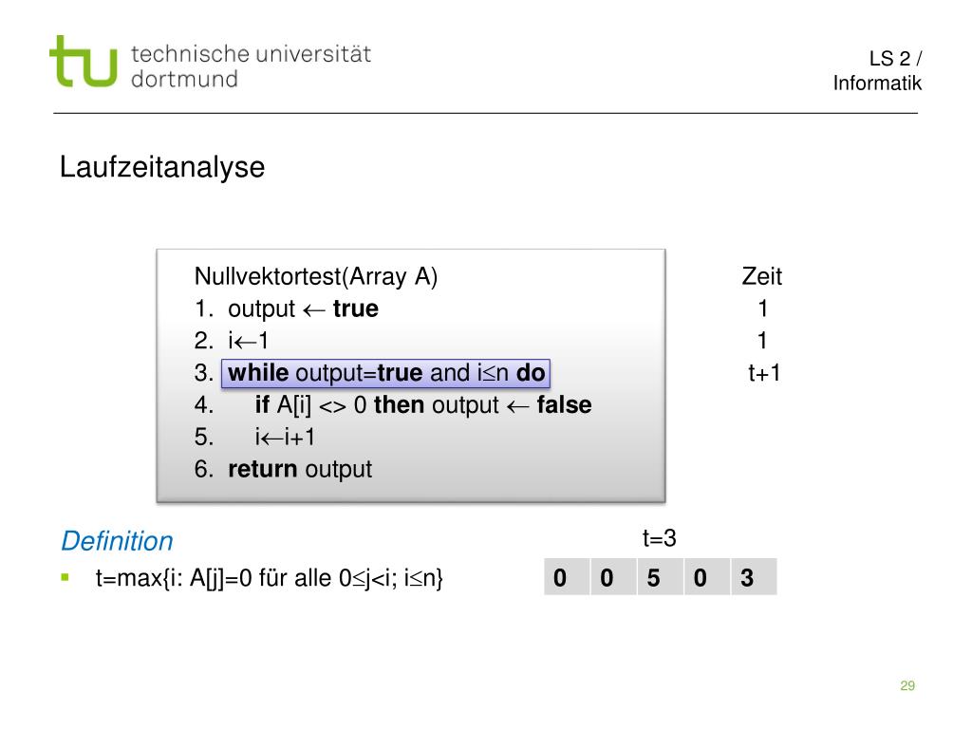Click the t=max definition formula
This screenshot has width=972, height=729.
269,578
